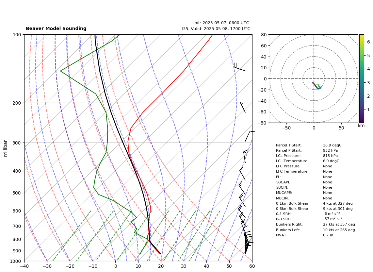Click the hodograph's −80 vertical axis tick
This screenshot has width=373, height=272.
(x=262, y=123)
